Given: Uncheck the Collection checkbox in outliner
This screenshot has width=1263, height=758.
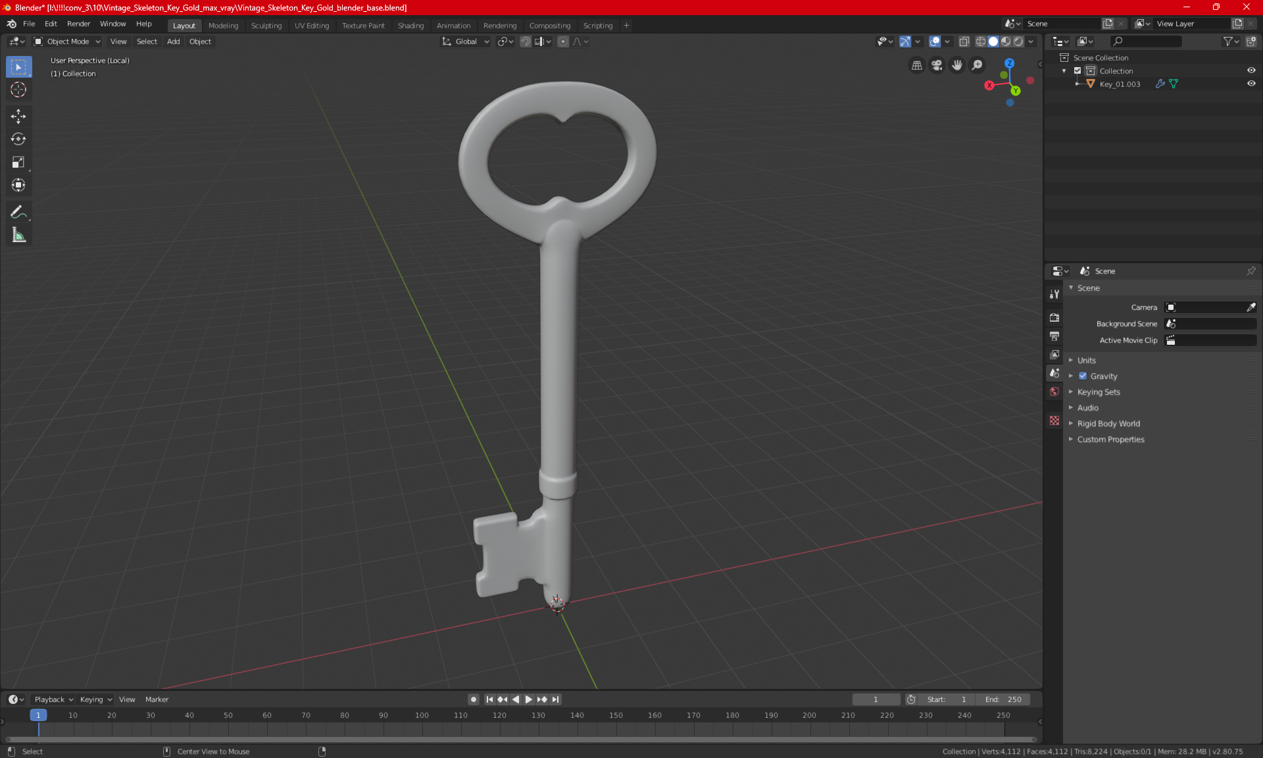Looking at the screenshot, I should point(1077,70).
